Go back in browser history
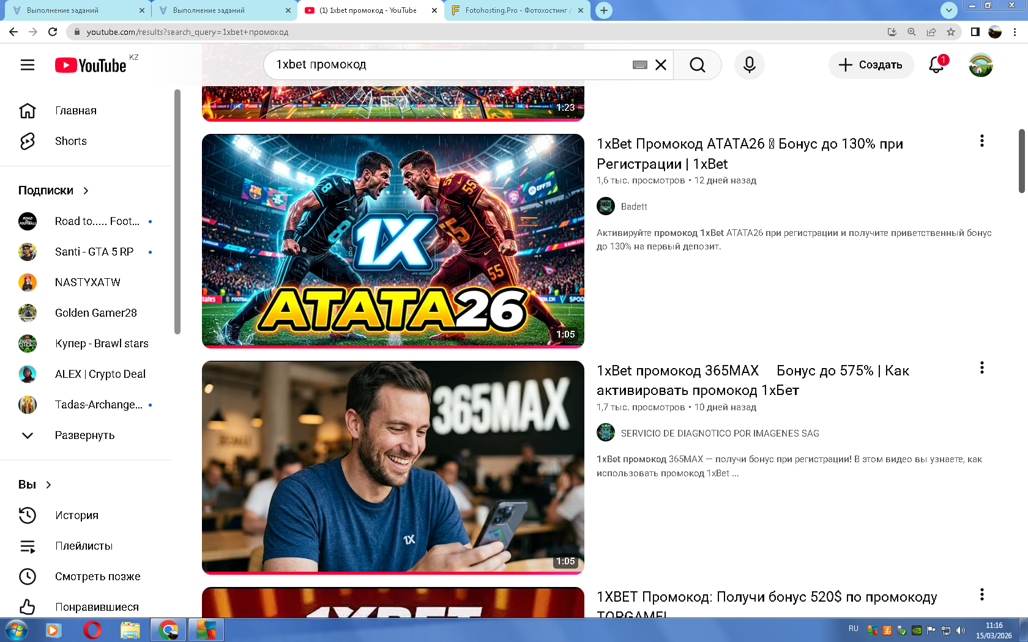 point(13,32)
